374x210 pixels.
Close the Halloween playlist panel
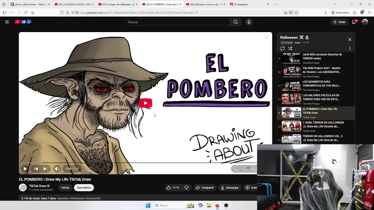click(x=350, y=39)
